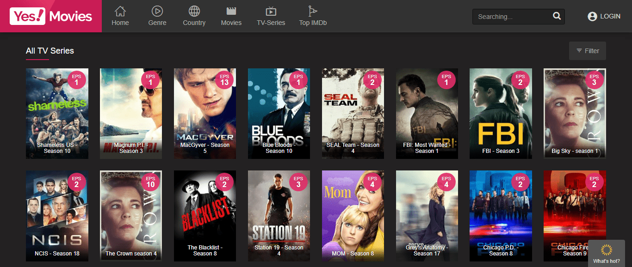The height and width of the screenshot is (267, 632).
Task: Open MacGyver Season 5 poster
Action: click(x=205, y=114)
